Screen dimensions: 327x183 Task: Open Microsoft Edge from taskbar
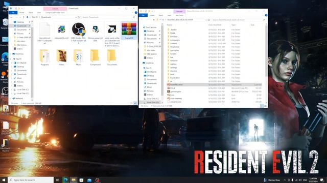pos(65,180)
